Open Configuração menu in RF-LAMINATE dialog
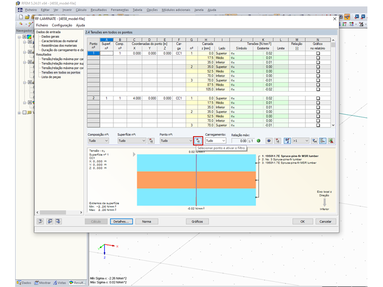Screen dimensions: 383x287 (x=62, y=25)
